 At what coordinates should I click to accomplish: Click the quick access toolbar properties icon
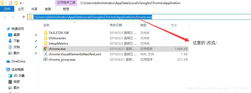pyautogui.click(x=10, y=3)
